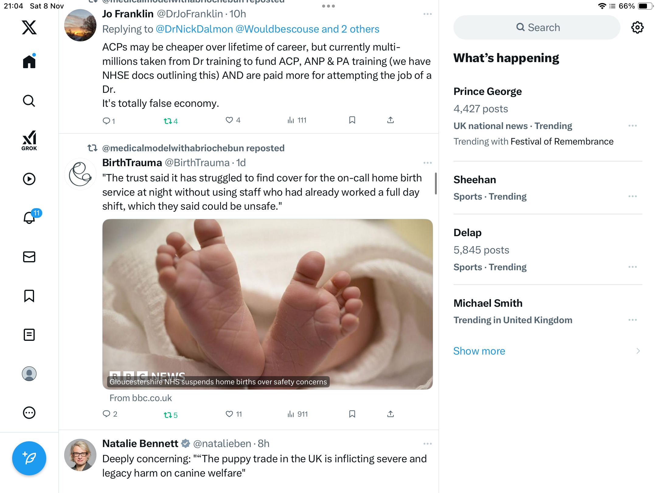Expand options menu for Delap trend
The image size is (657, 493).
(632, 267)
